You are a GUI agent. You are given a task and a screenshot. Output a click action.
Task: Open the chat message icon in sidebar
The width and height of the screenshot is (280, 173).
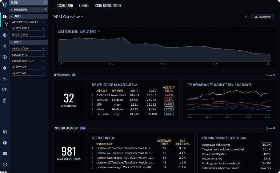tap(5, 154)
